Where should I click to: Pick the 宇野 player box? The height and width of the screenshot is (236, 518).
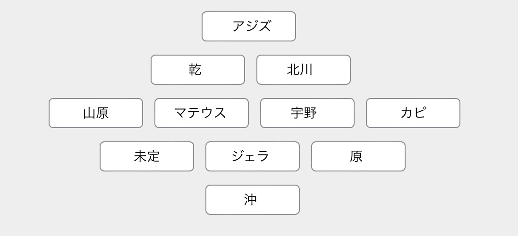tap(307, 113)
